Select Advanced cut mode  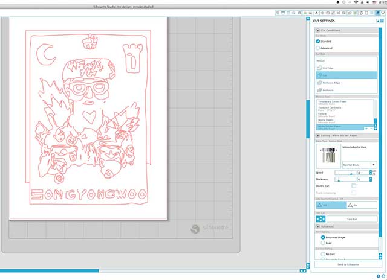click(x=318, y=48)
